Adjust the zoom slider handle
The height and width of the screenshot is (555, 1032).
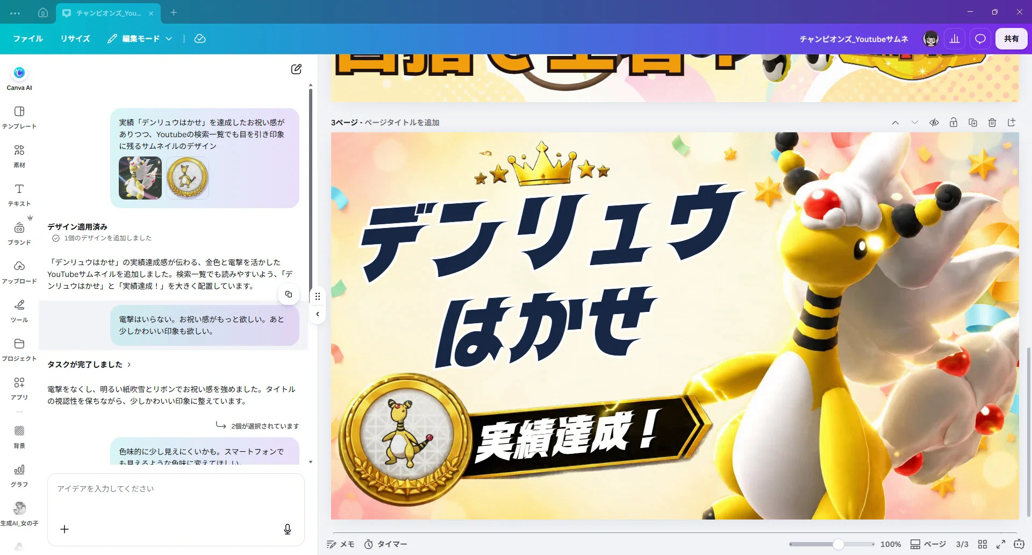[838, 544]
